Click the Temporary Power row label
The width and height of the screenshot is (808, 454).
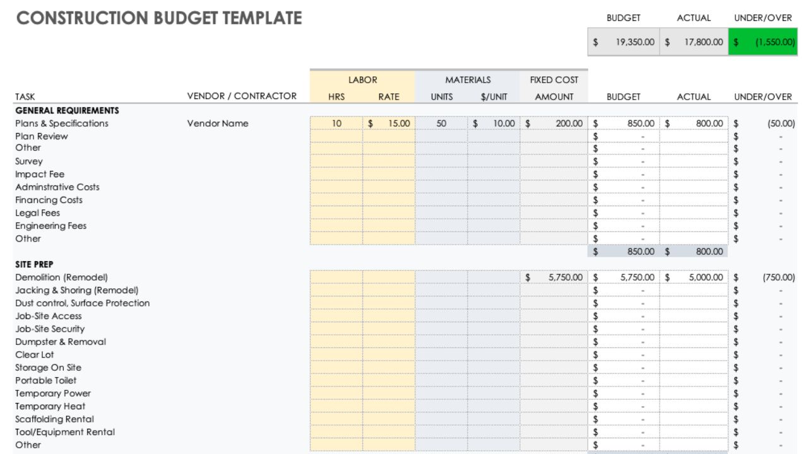coord(54,393)
